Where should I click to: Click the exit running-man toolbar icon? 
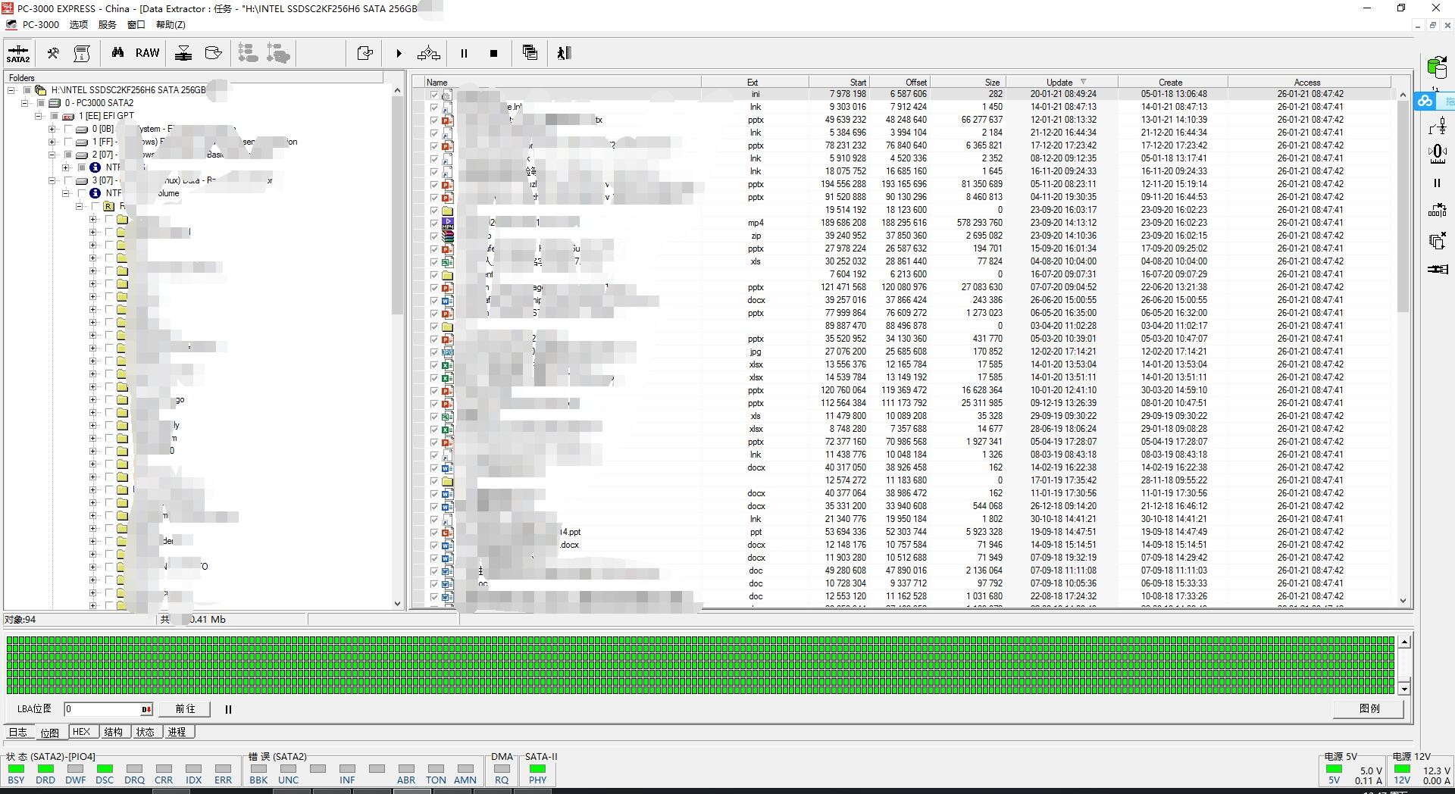click(564, 53)
